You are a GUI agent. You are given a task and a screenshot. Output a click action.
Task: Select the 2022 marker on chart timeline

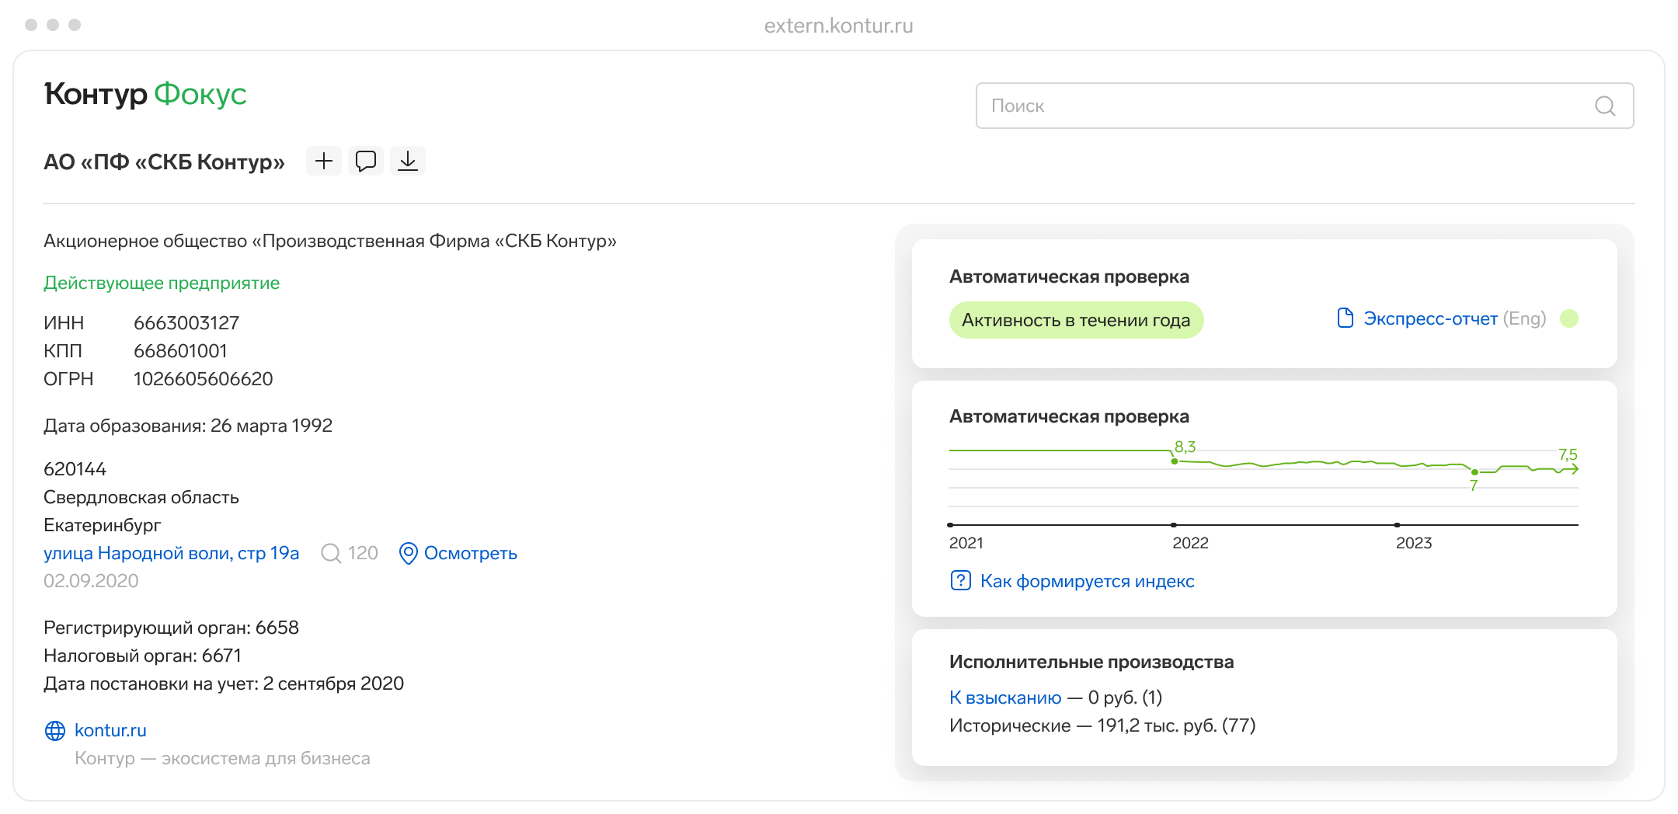pos(1174,525)
